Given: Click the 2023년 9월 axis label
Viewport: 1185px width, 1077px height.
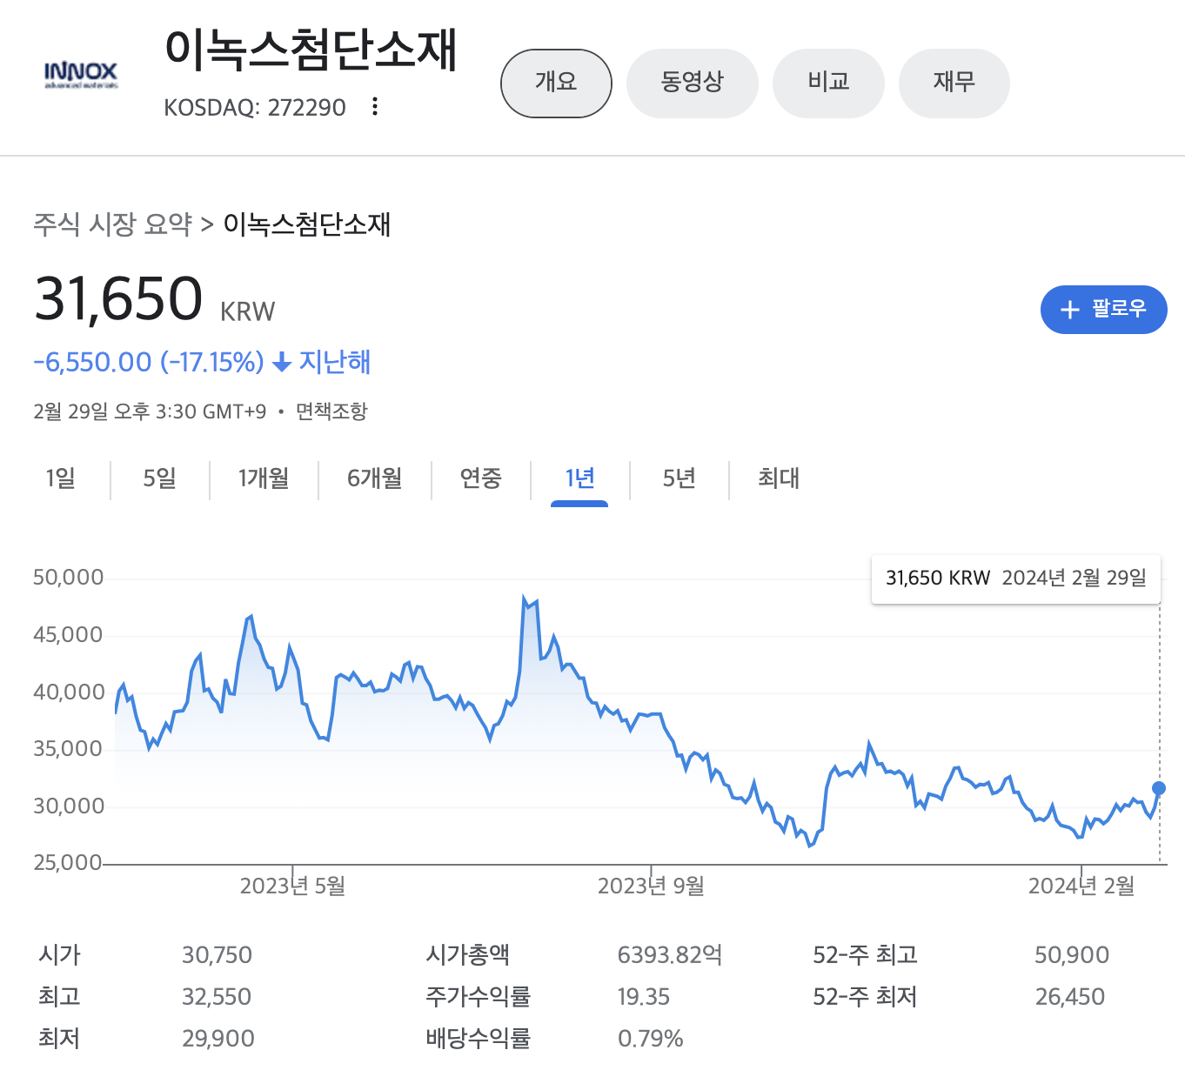Looking at the screenshot, I should coord(651,886).
